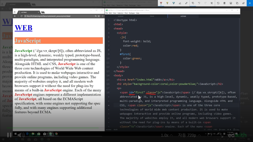The width and height of the screenshot is (253, 142).
Task: Open the ruler tool
Action: pyautogui.click(x=186, y=3)
